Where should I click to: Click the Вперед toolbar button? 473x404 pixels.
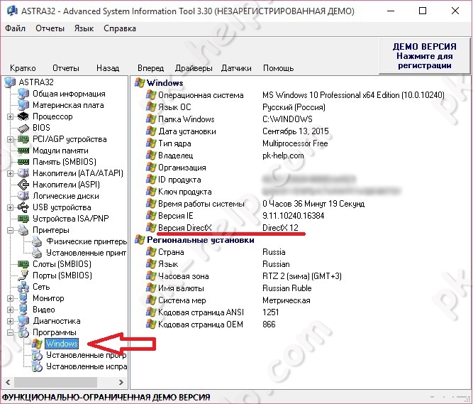tap(150, 68)
